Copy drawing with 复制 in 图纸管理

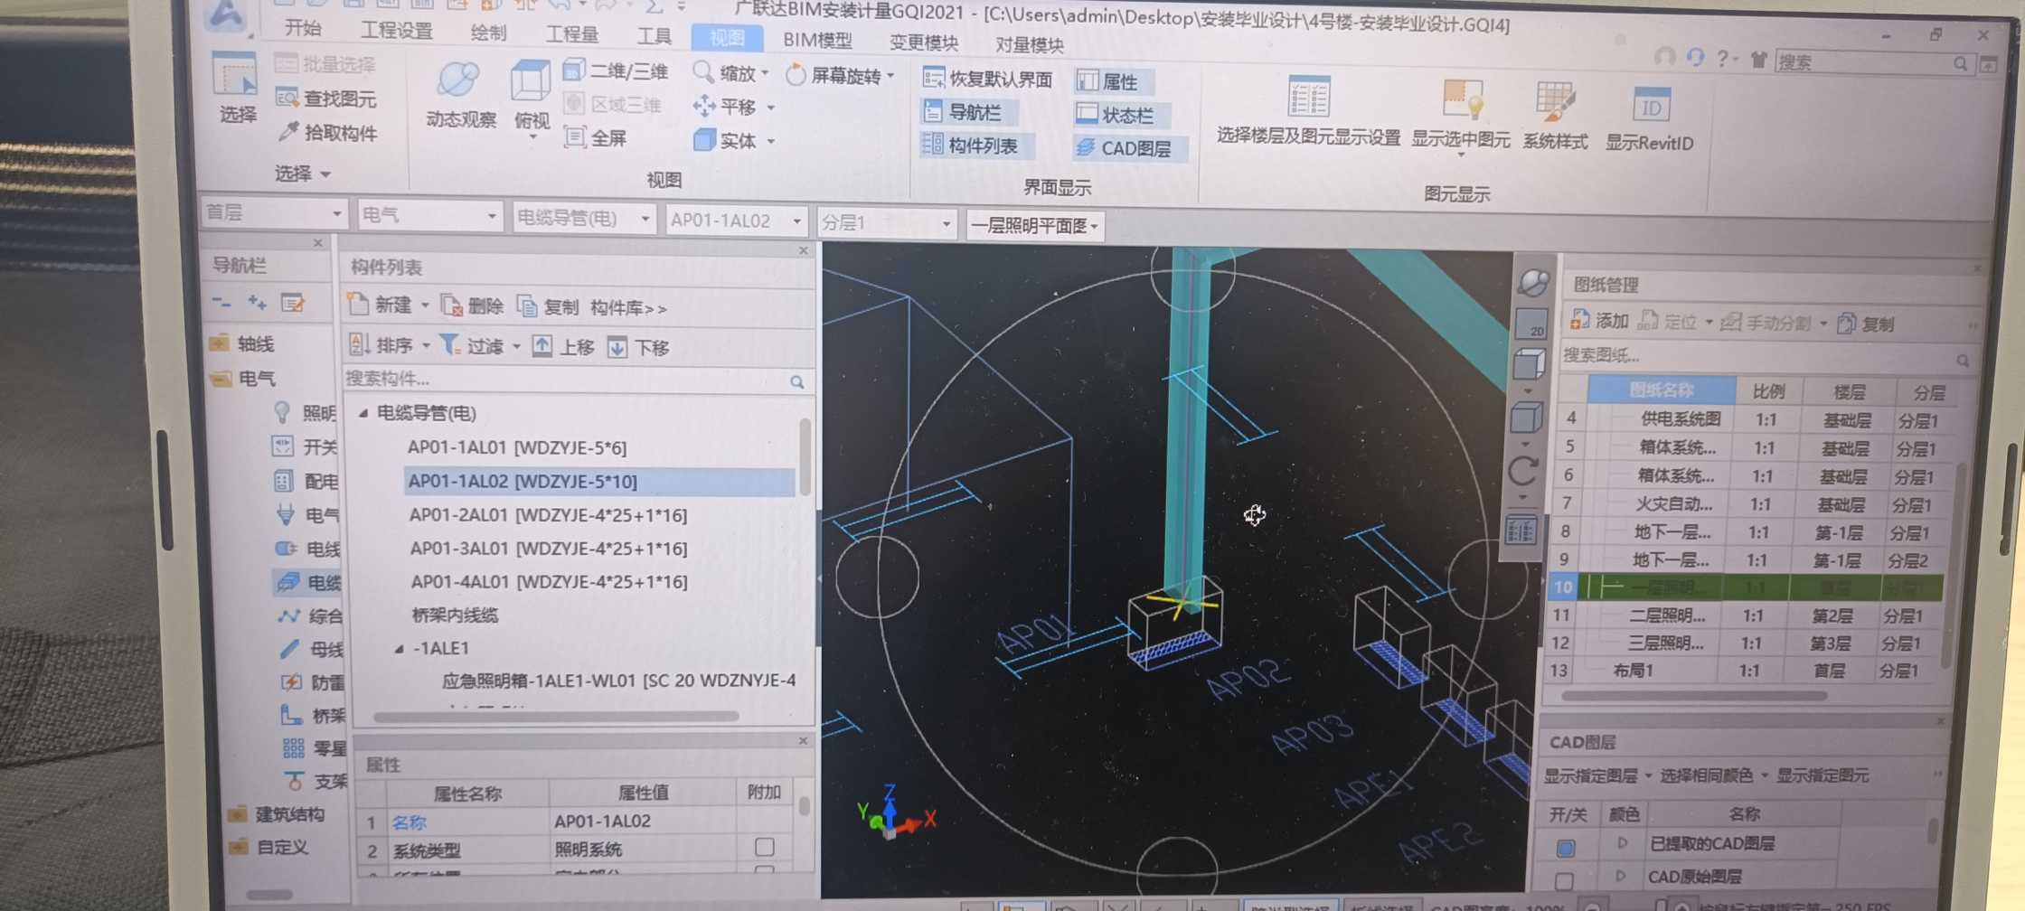[1865, 324]
